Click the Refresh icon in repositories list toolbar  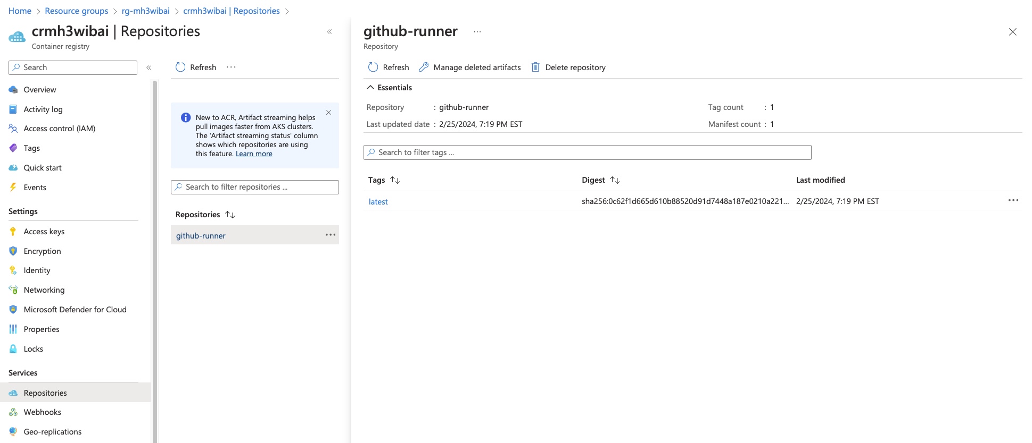click(180, 67)
